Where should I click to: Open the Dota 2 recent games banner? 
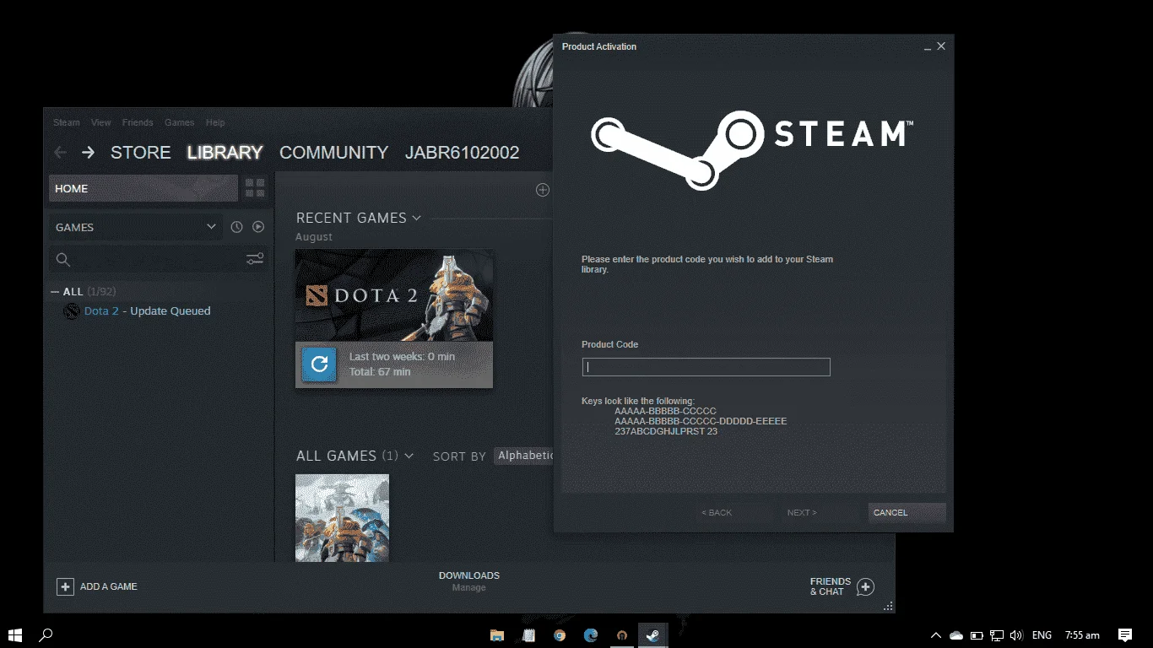coord(394,295)
